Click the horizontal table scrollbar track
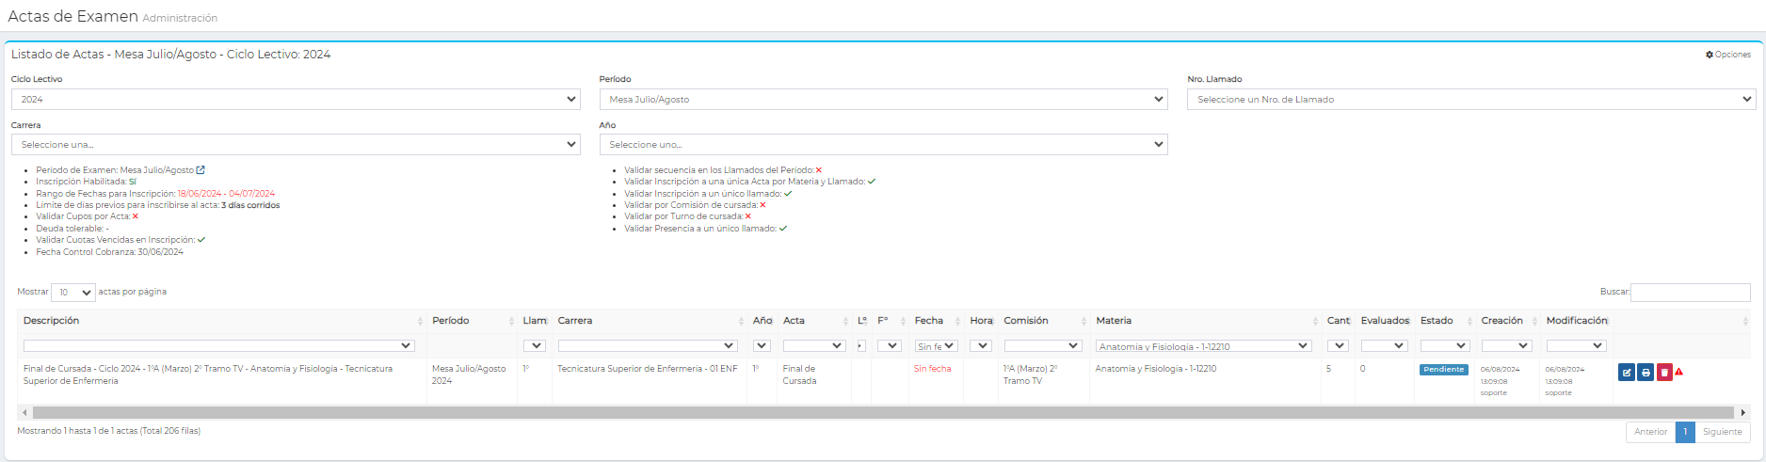 click(x=883, y=412)
